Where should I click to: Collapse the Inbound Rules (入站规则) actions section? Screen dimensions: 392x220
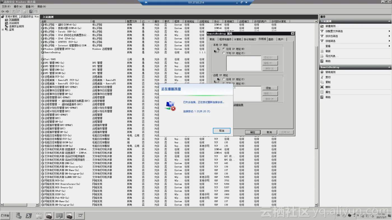[389, 21]
